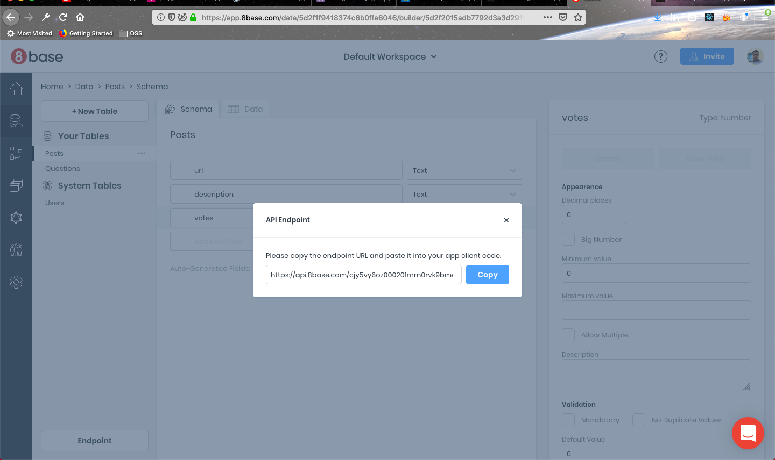Open the Users group icon in sidebar
Viewport: 775px width, 460px height.
pyautogui.click(x=16, y=250)
